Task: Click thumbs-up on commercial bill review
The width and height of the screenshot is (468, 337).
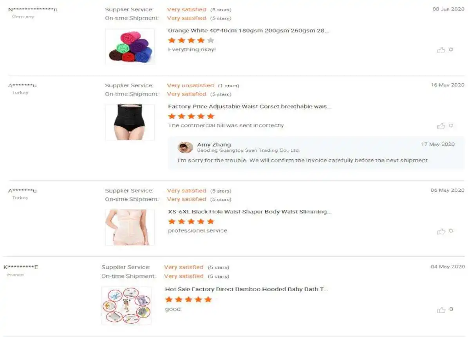Action: pos(441,126)
